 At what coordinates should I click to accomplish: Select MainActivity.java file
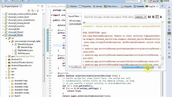click(x=25, y=44)
